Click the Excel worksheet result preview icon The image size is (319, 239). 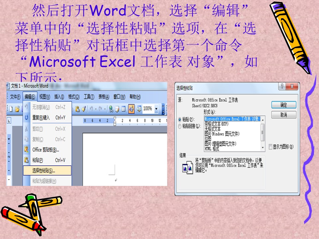click(187, 167)
